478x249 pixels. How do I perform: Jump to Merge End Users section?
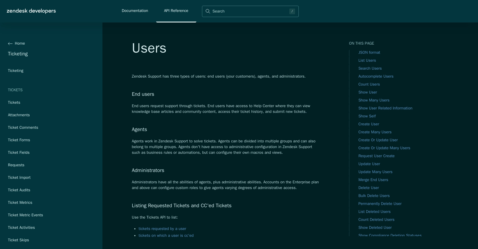[x=373, y=180]
